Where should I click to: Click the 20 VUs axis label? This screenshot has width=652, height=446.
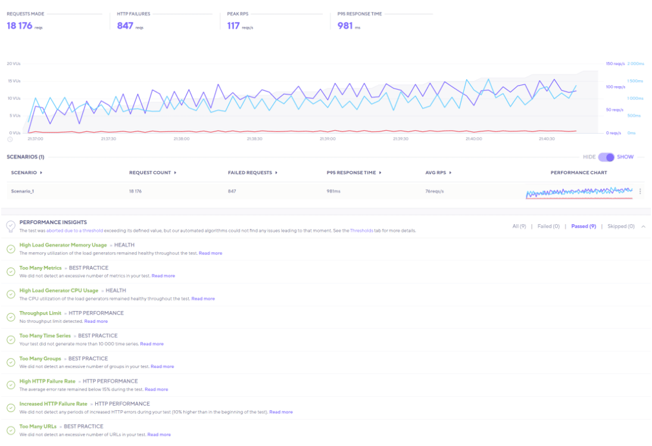[14, 64]
